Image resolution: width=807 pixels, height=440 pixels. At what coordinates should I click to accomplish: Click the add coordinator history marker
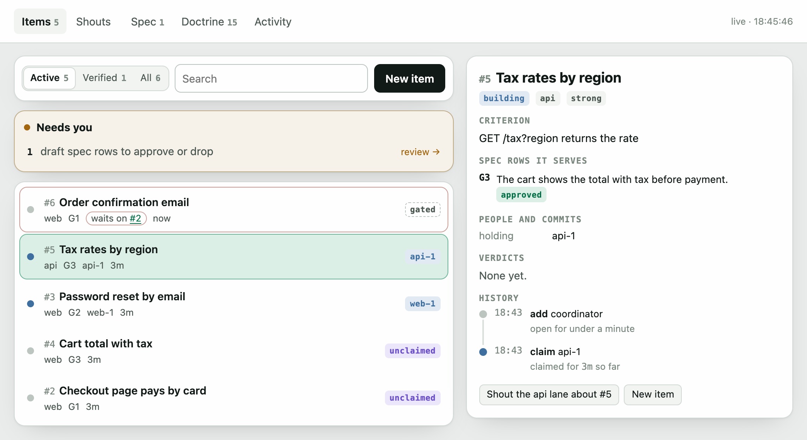point(483,314)
